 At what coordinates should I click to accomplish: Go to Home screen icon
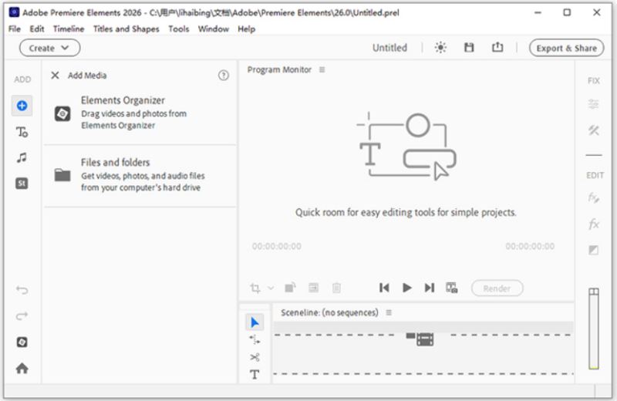[22, 368]
